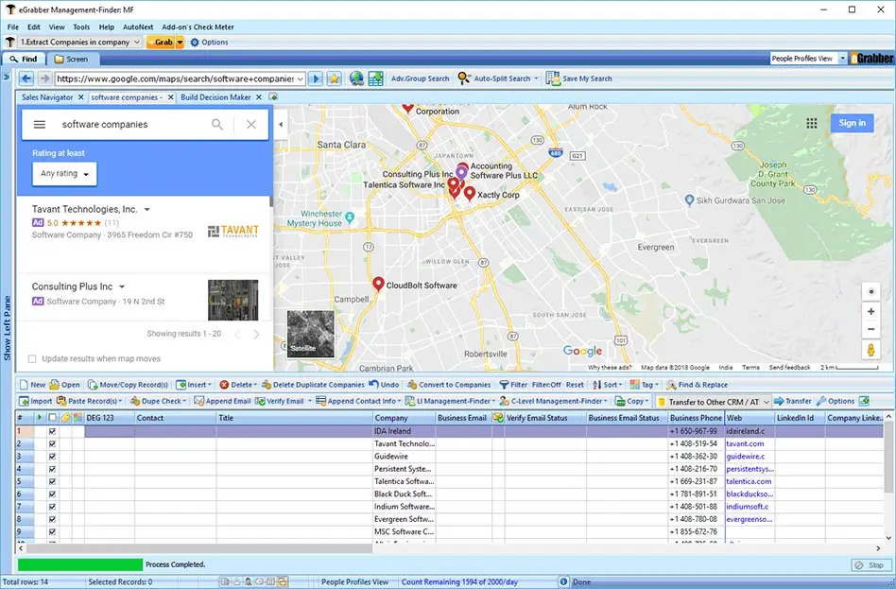896x589 pixels.
Task: Click the grid's horizontal scrollbar
Action: [x=200, y=547]
